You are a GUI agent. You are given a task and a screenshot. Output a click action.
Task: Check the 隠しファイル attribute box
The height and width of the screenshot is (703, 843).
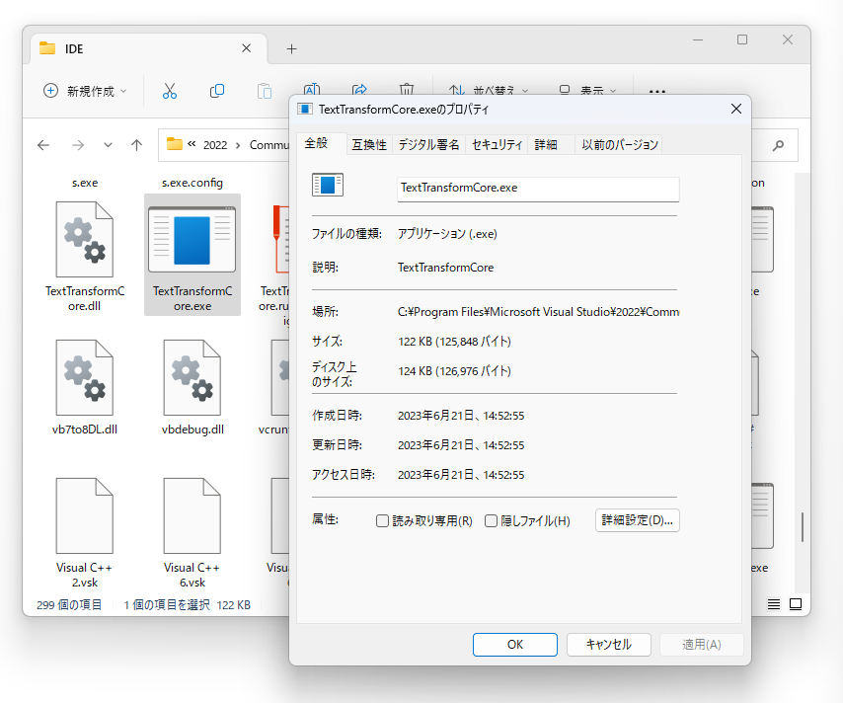click(x=491, y=520)
